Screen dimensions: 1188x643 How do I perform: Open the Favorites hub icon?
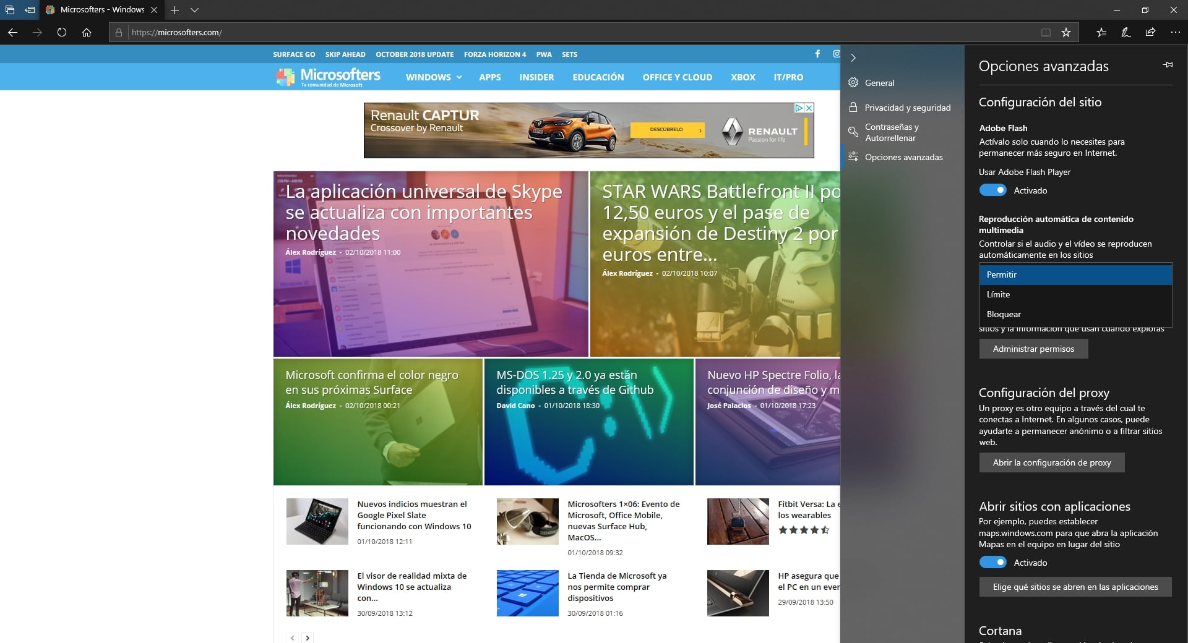tap(1101, 33)
